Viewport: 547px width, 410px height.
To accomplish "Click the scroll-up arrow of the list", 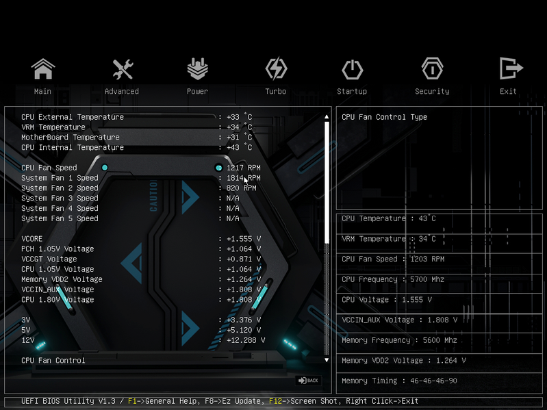I will click(x=327, y=117).
